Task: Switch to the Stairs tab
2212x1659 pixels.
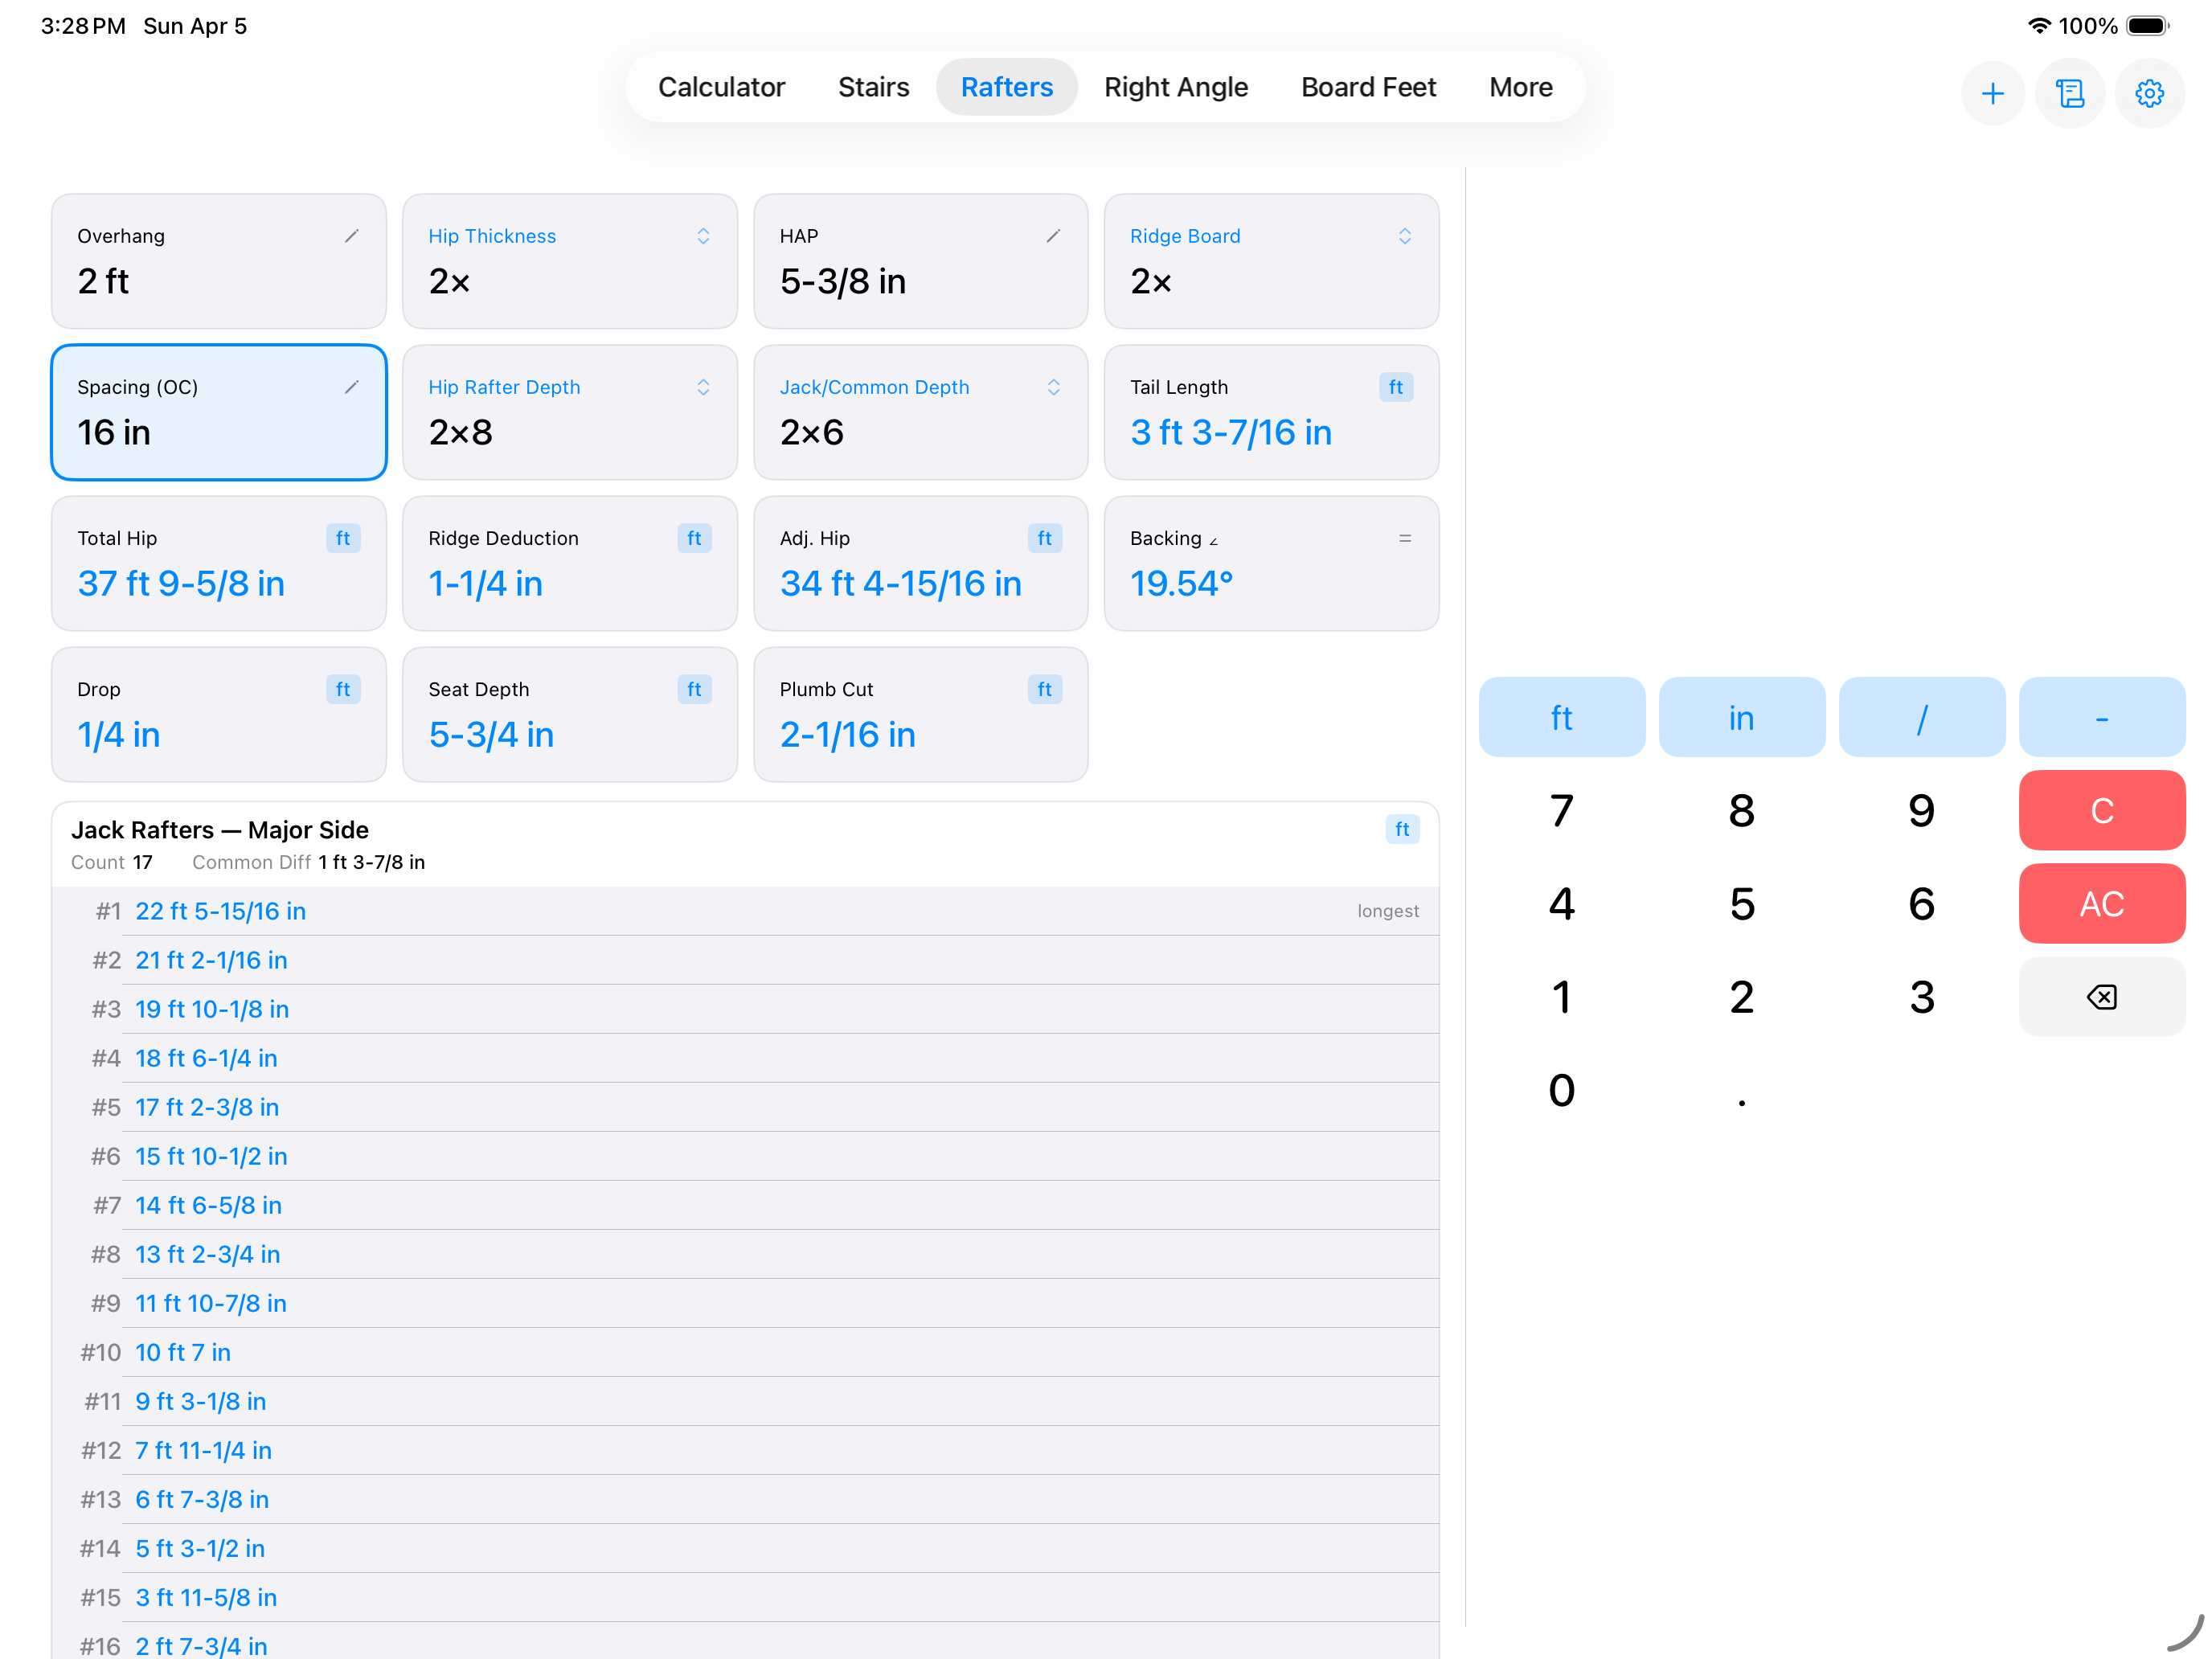Action: coord(873,87)
